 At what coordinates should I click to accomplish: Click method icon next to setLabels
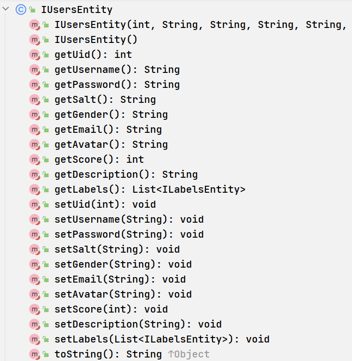pyautogui.click(x=34, y=339)
